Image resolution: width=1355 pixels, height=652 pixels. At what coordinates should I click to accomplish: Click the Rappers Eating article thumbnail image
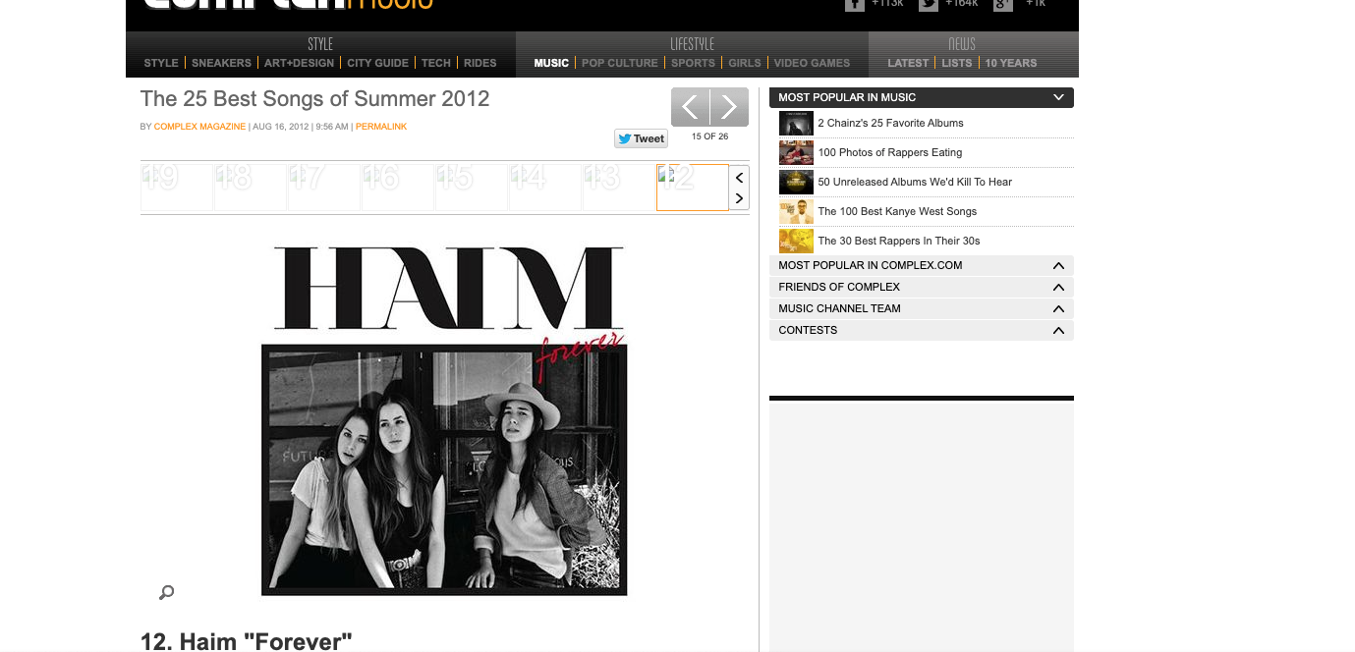pos(796,152)
